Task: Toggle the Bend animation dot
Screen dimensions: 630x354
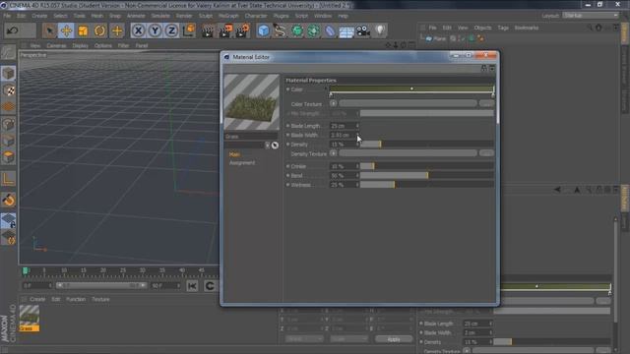Action: (x=287, y=175)
